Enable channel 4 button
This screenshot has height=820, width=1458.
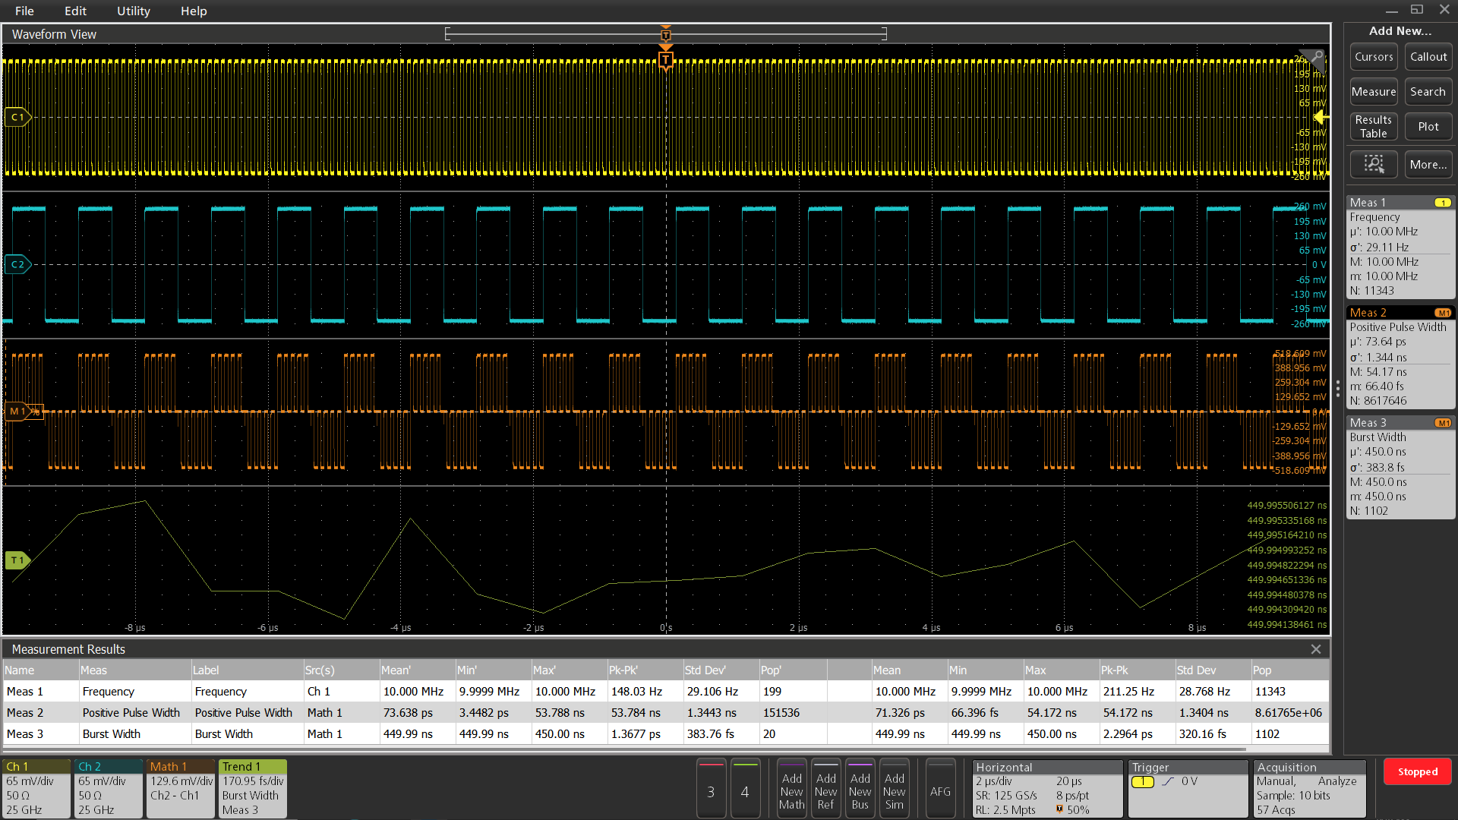pyautogui.click(x=745, y=789)
